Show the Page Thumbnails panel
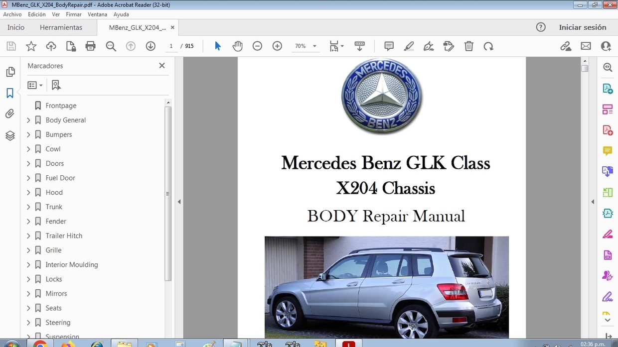 coord(10,72)
